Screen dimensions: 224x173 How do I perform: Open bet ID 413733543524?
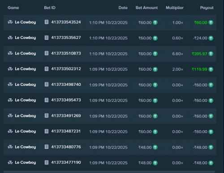(x=66, y=22)
